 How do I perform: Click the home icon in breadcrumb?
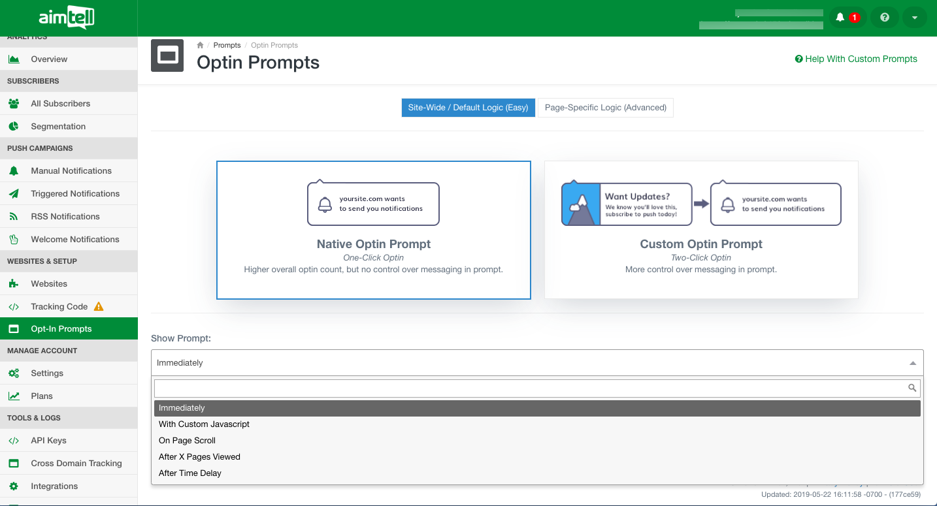tap(201, 45)
